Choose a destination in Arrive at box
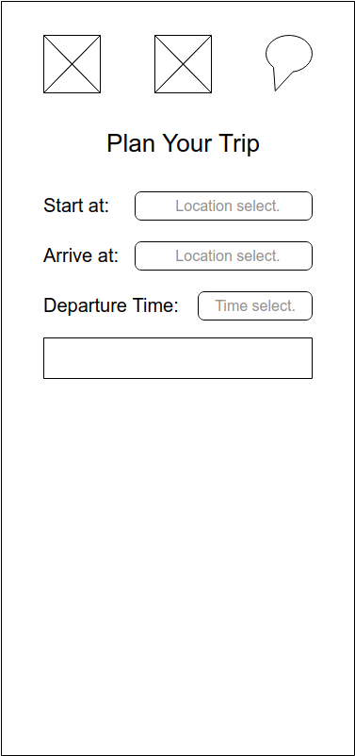 pos(223,256)
